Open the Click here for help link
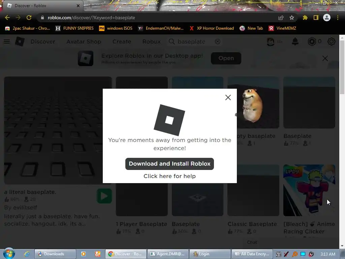 pos(169,176)
